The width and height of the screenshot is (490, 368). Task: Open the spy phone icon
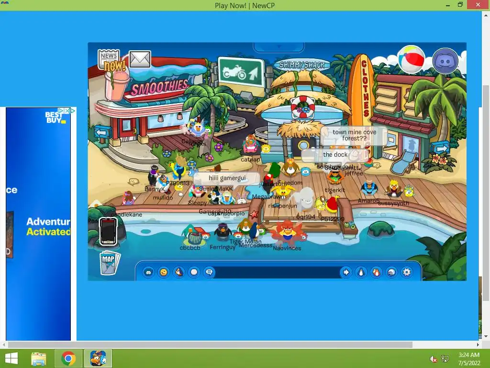[108, 231]
